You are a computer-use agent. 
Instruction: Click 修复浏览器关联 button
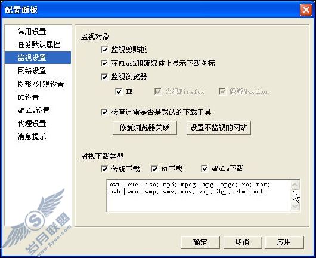coord(145,128)
